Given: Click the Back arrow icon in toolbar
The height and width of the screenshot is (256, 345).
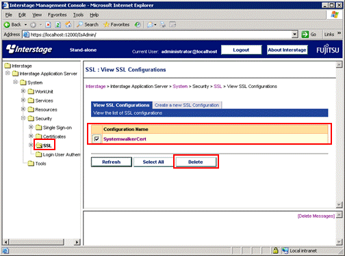Looking at the screenshot, I should (x=7, y=25).
